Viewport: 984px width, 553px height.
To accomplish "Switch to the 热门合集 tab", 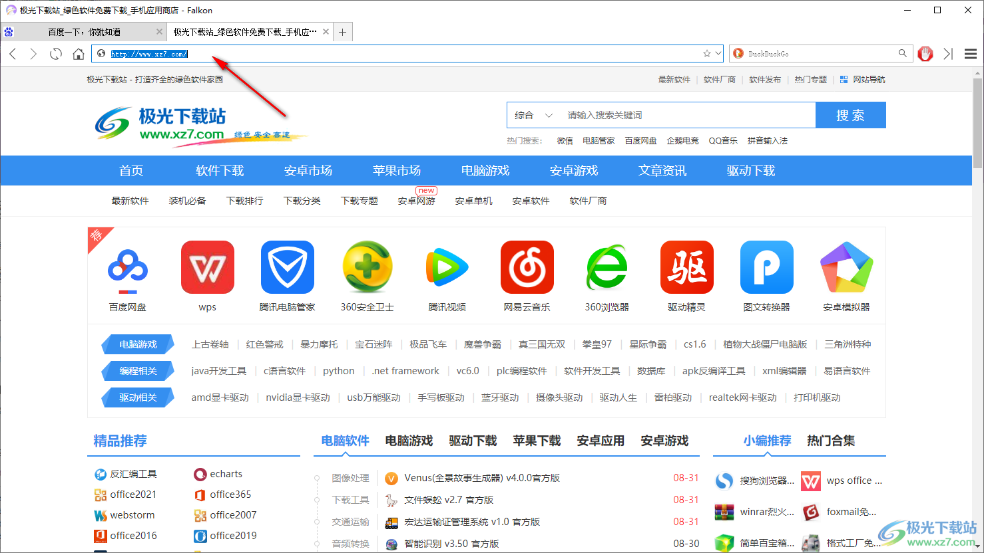I will (831, 441).
